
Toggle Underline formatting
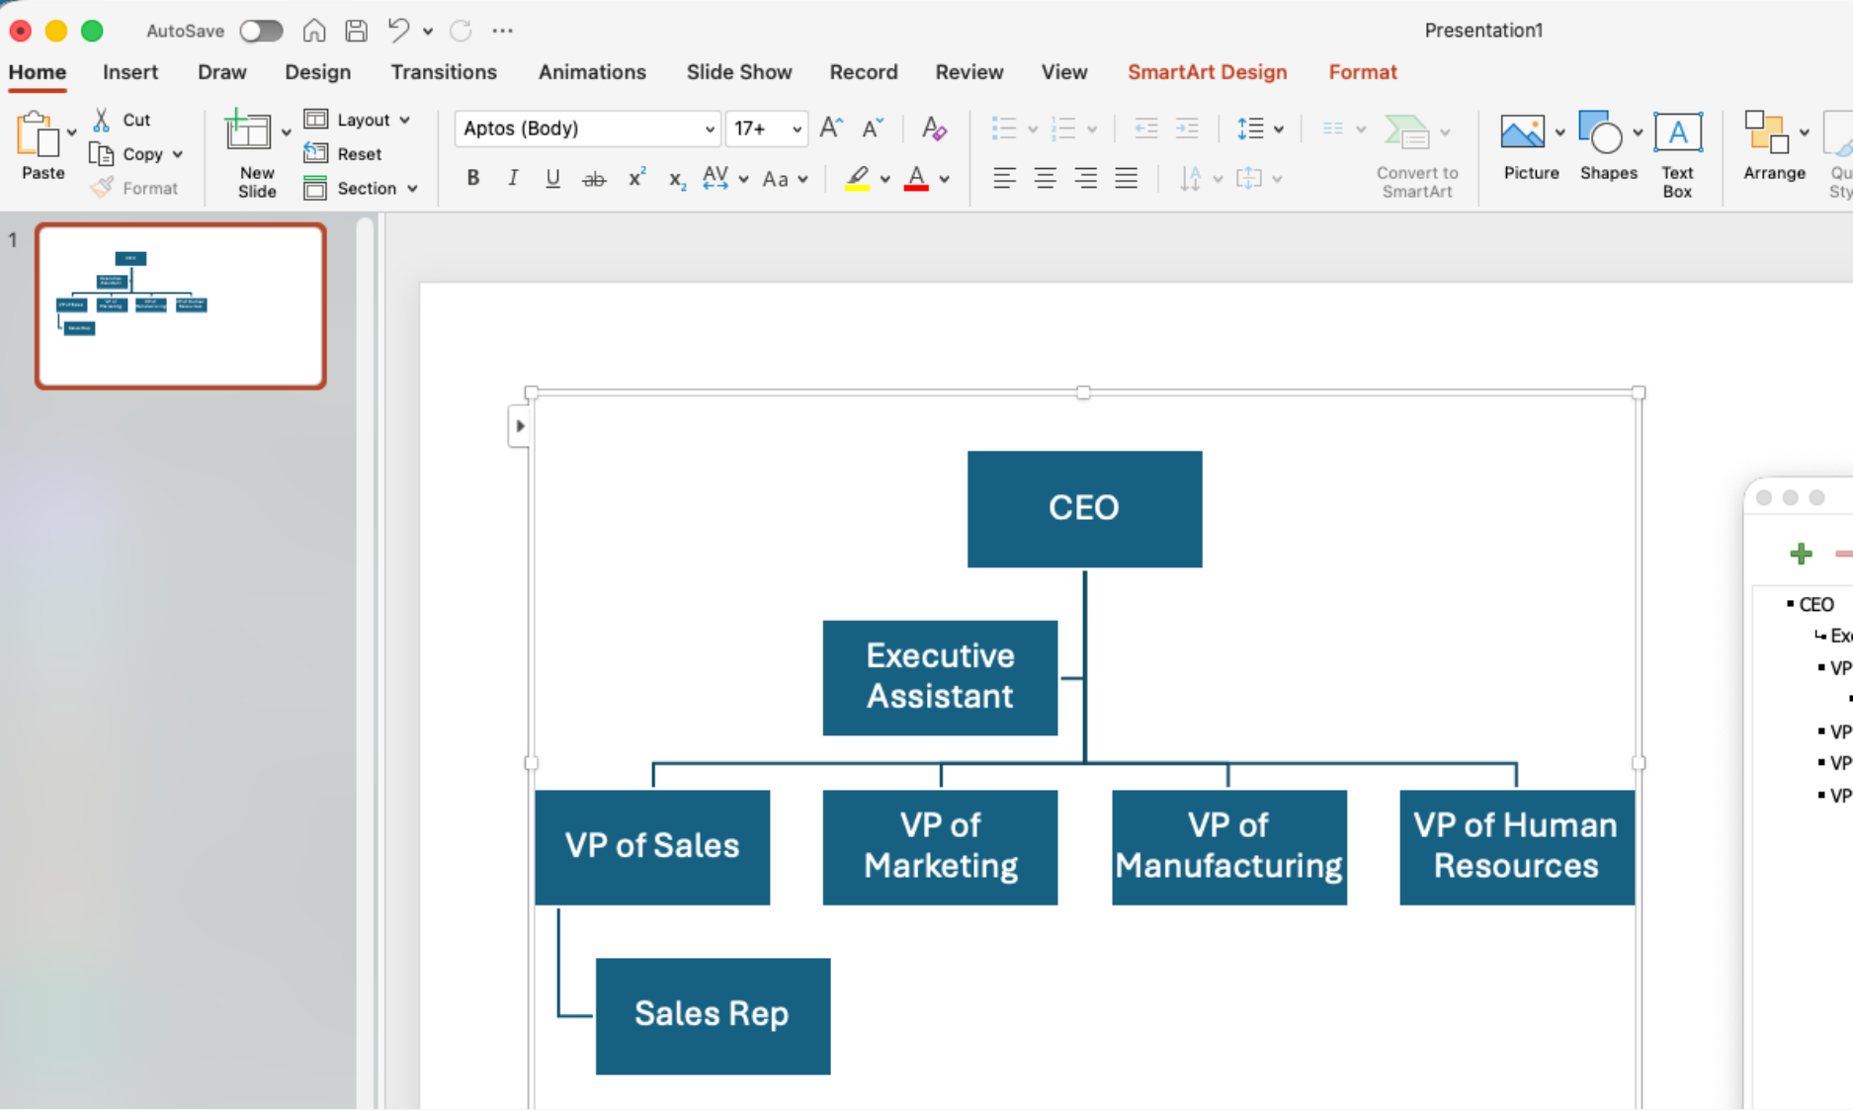[552, 179]
